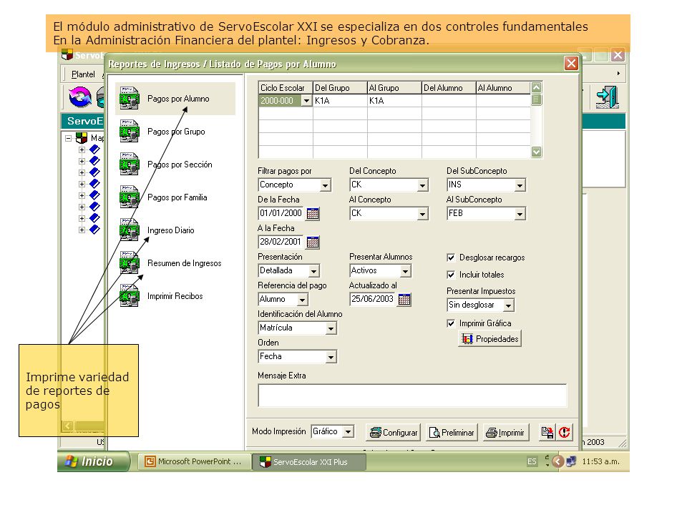
Task: Toggle the Incluir totales checkbox
Action: point(451,275)
